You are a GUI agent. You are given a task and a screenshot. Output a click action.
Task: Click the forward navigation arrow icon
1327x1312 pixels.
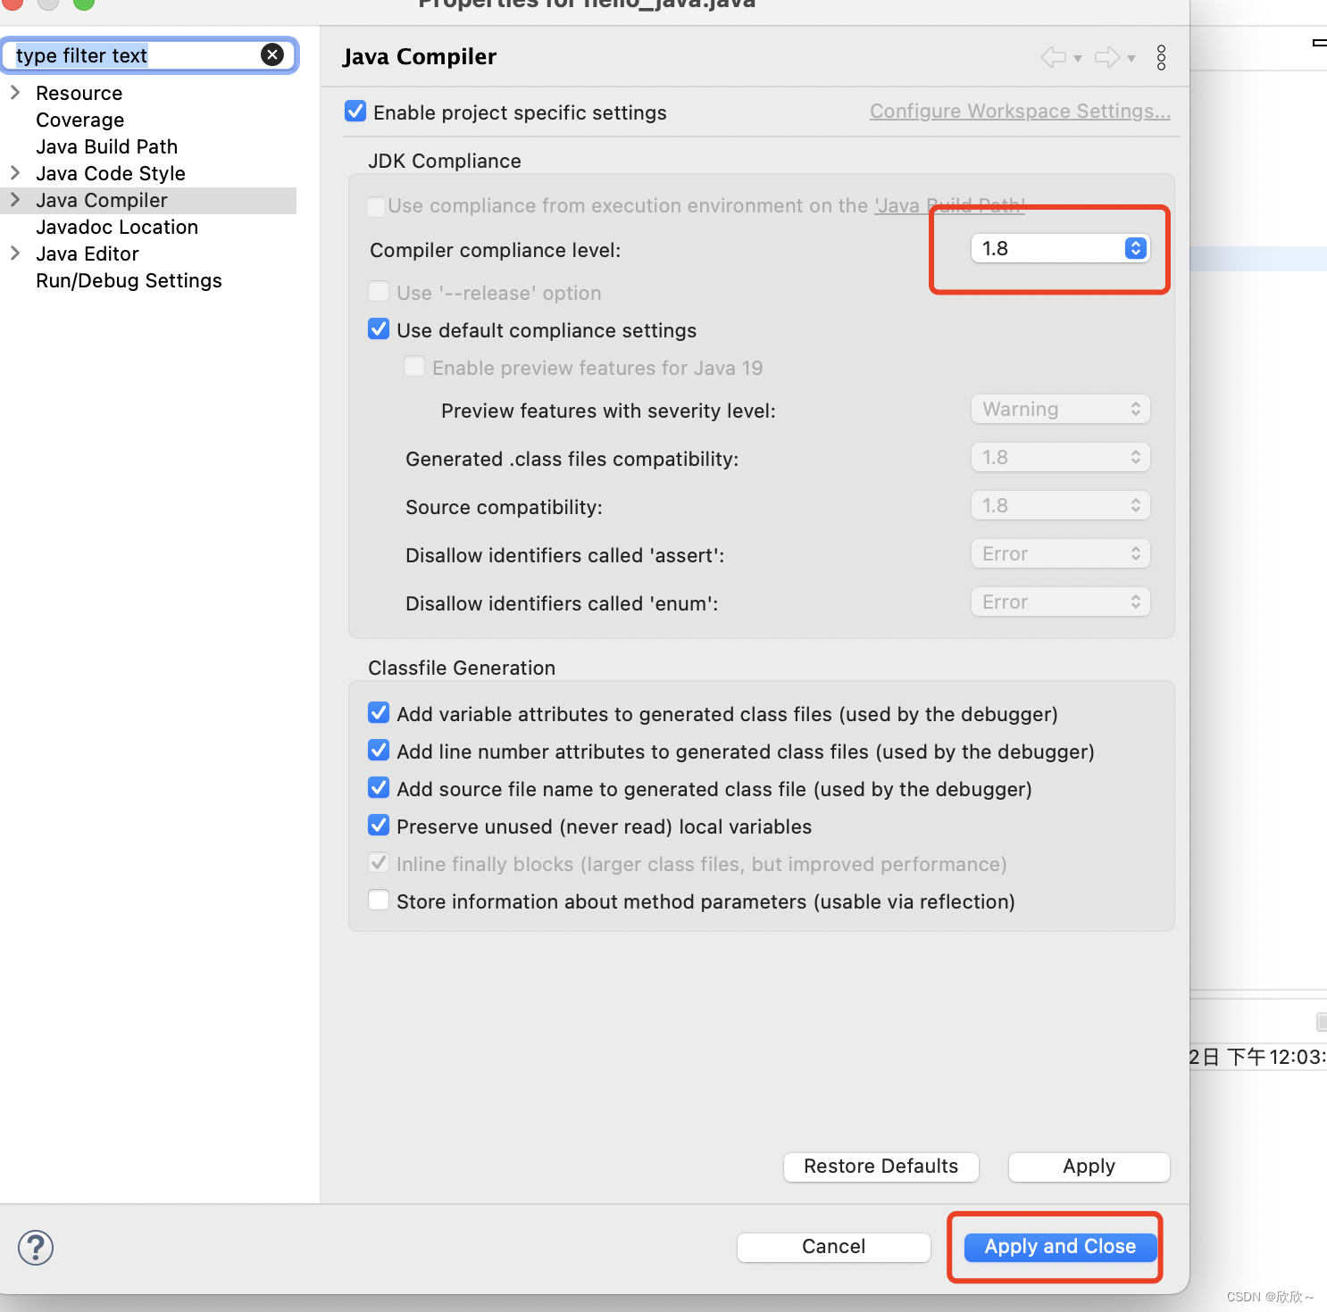(x=1107, y=57)
